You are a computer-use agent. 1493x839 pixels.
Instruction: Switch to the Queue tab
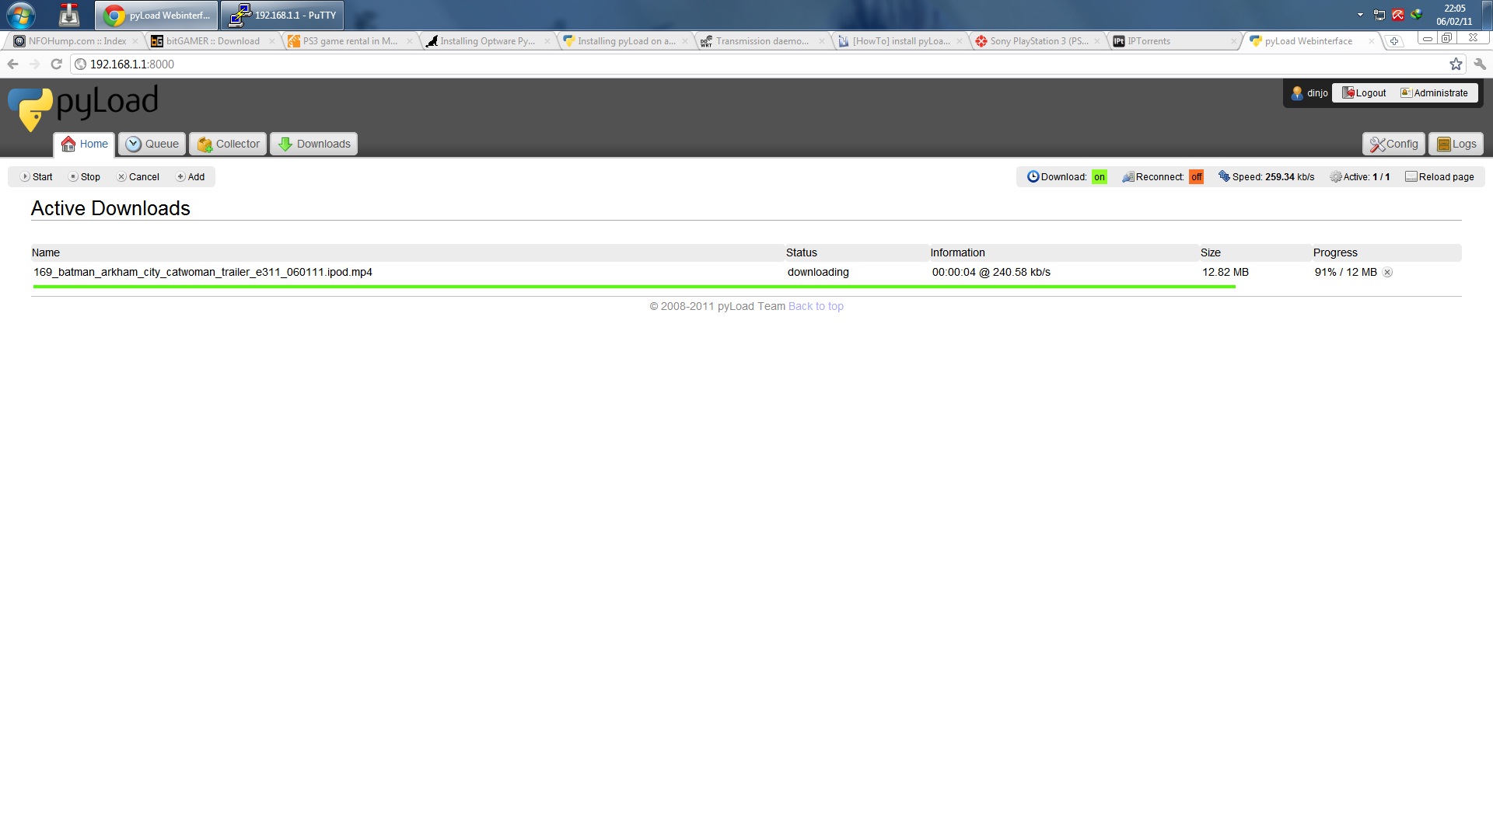(x=152, y=144)
